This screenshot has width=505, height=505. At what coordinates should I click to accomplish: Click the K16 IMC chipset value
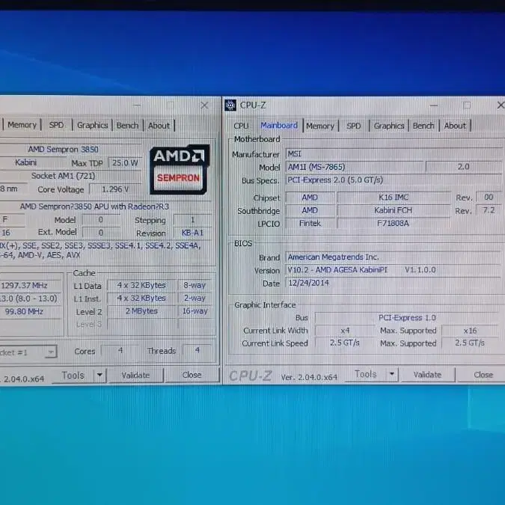394,197
